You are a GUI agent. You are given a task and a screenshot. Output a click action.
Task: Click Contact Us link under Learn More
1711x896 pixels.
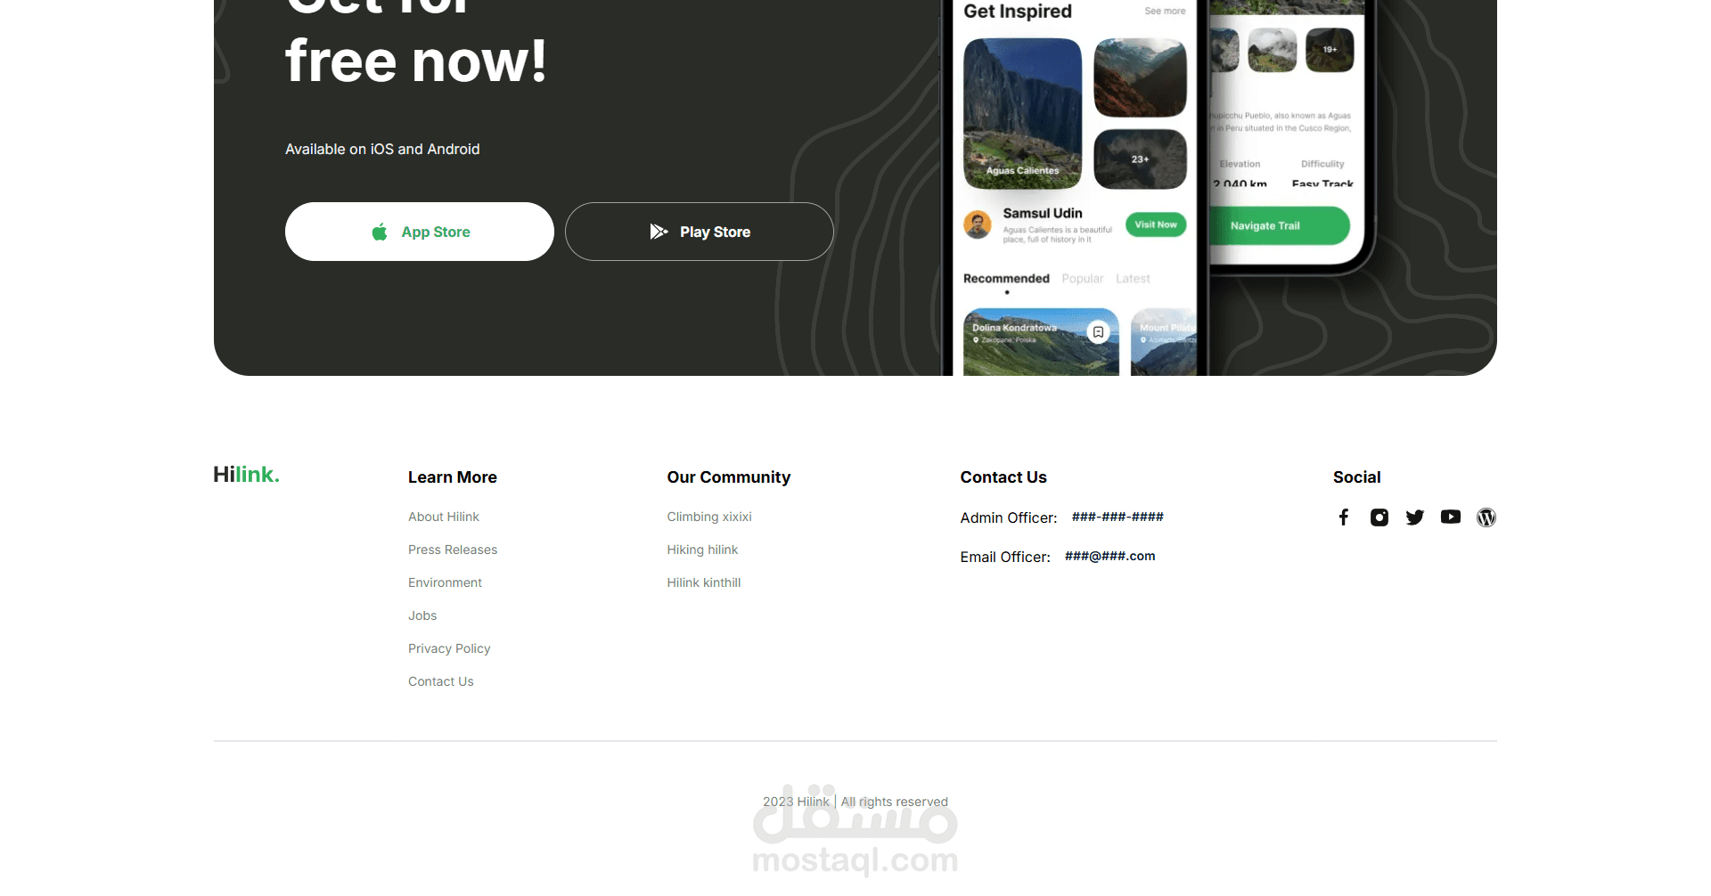click(x=441, y=681)
